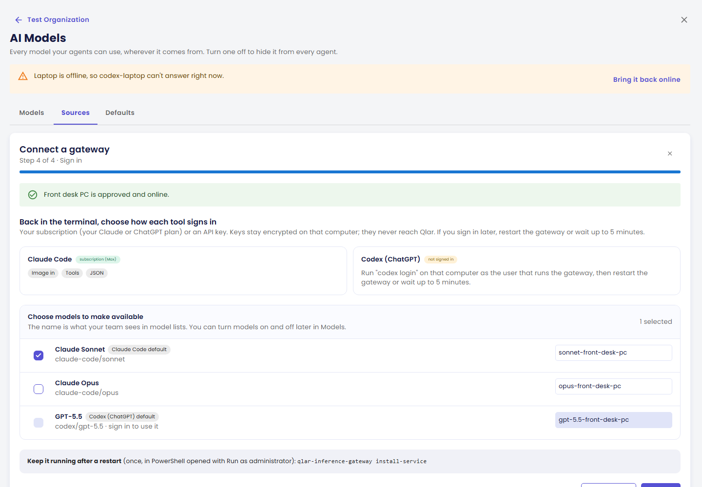Click the "Claude Code default" badge
Screen dimensions: 702x487
coord(139,349)
